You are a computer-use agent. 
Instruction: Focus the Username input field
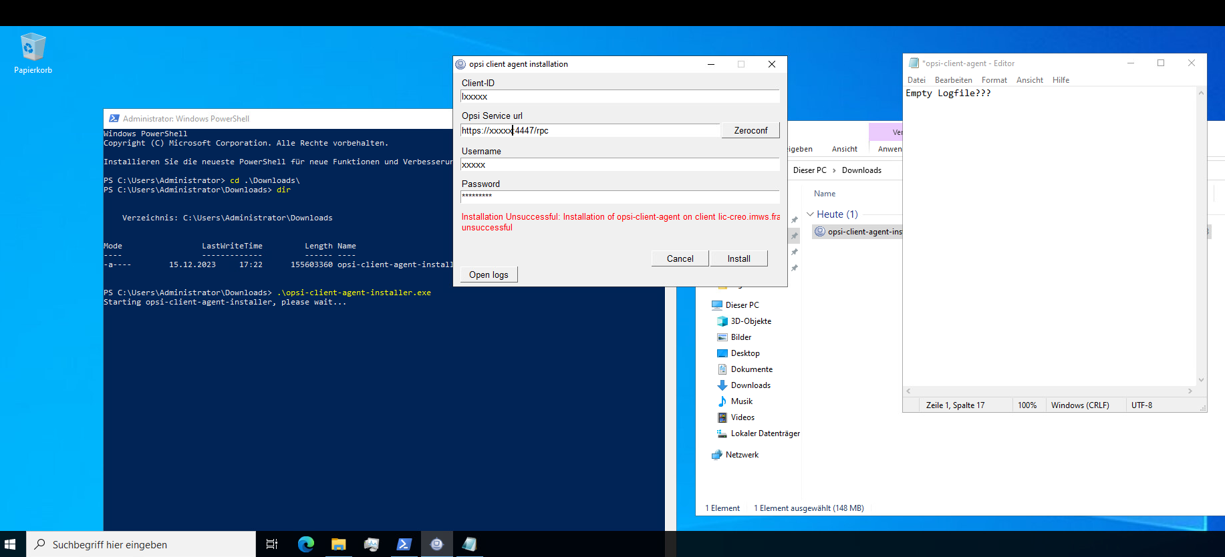[620, 165]
